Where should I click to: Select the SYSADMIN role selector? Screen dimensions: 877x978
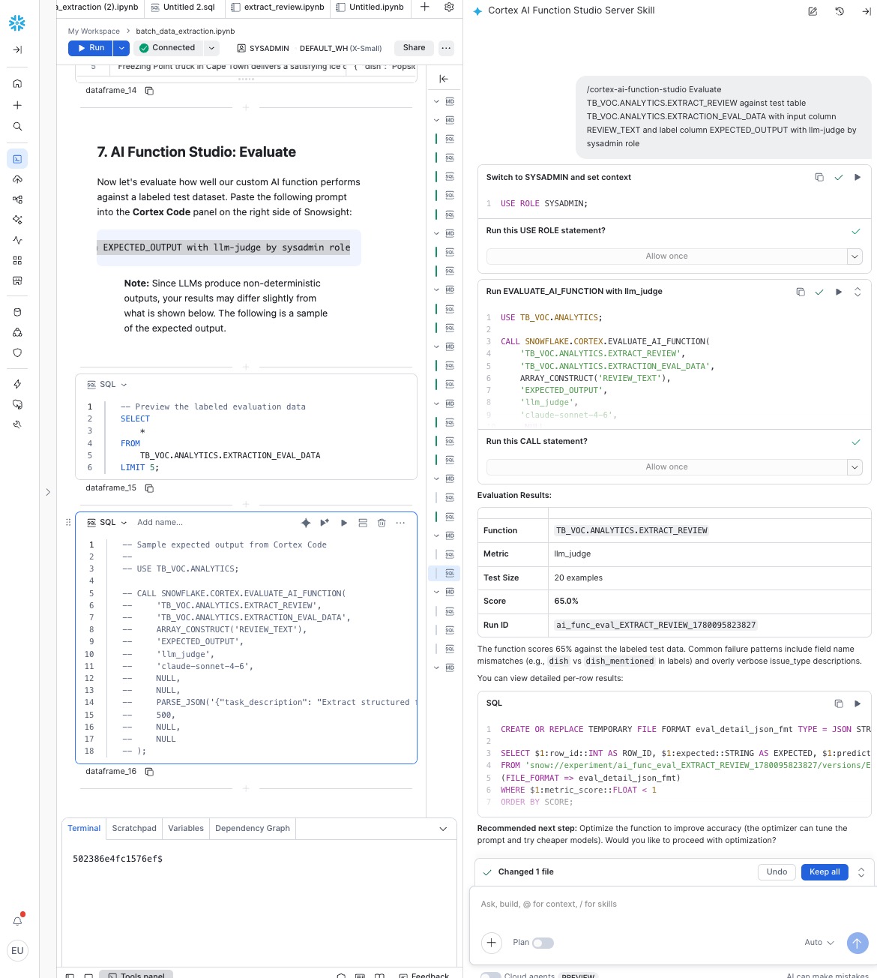(263, 49)
